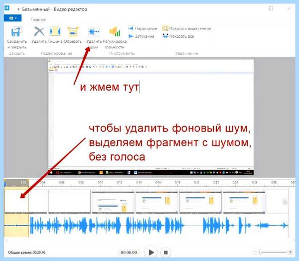The image size is (299, 261).
Task: Click Показать выделенное zoom option
Action: 187,28
